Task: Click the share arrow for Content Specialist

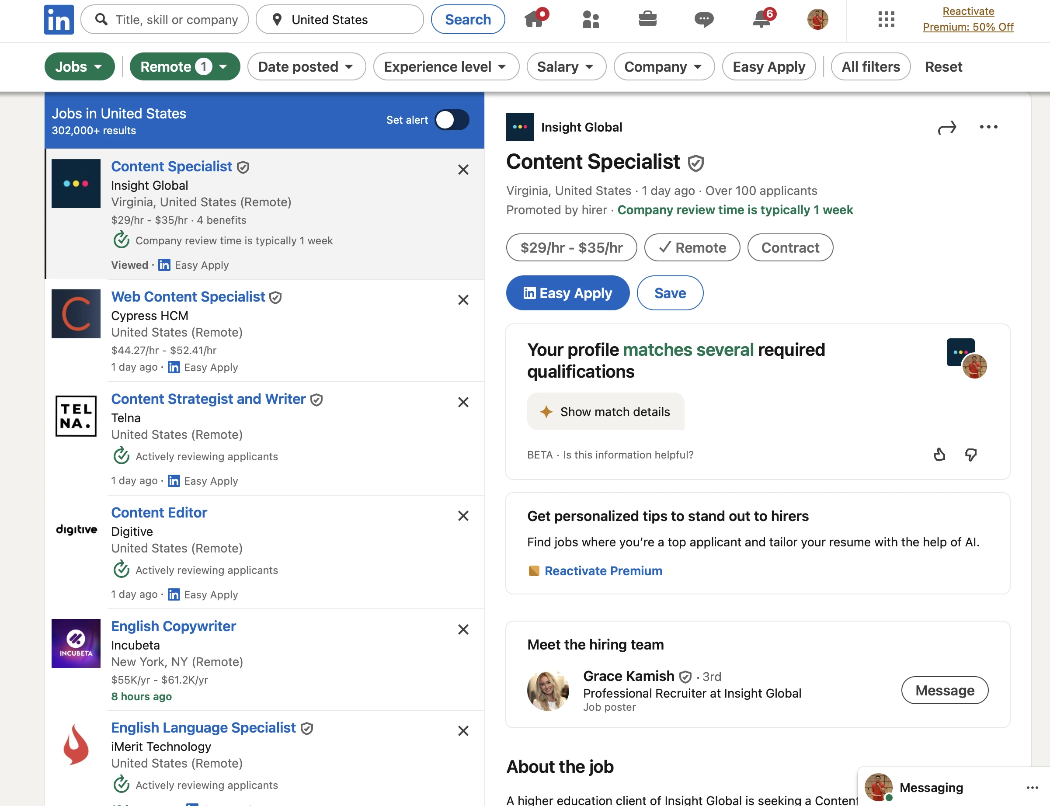Action: [x=947, y=128]
